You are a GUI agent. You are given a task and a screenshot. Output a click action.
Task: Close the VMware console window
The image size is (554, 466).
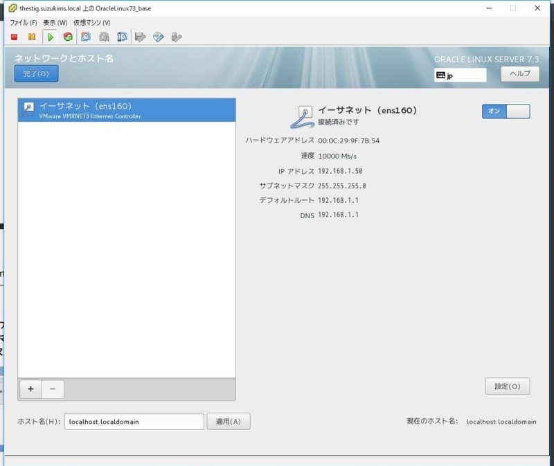[x=537, y=8]
